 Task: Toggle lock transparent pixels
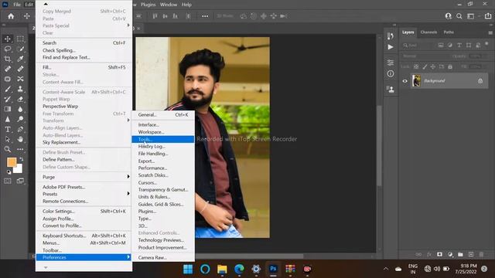pos(416,66)
